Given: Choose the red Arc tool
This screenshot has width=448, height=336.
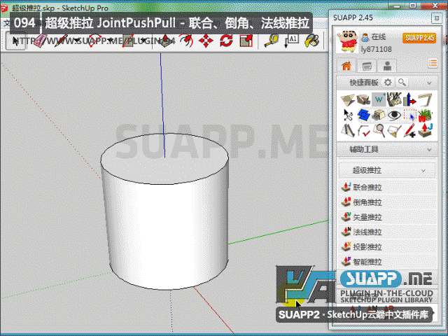Looking at the screenshot, I should (97, 41).
